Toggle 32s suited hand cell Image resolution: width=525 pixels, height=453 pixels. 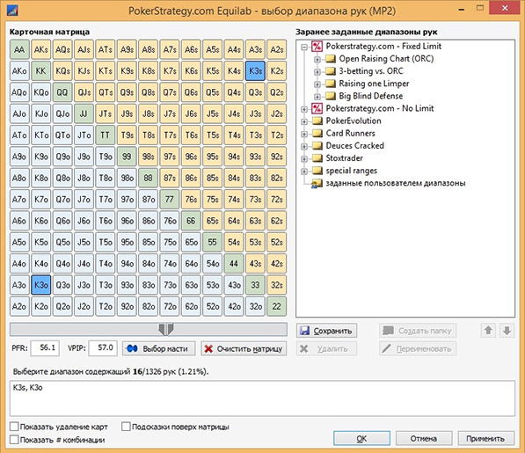[x=276, y=285]
